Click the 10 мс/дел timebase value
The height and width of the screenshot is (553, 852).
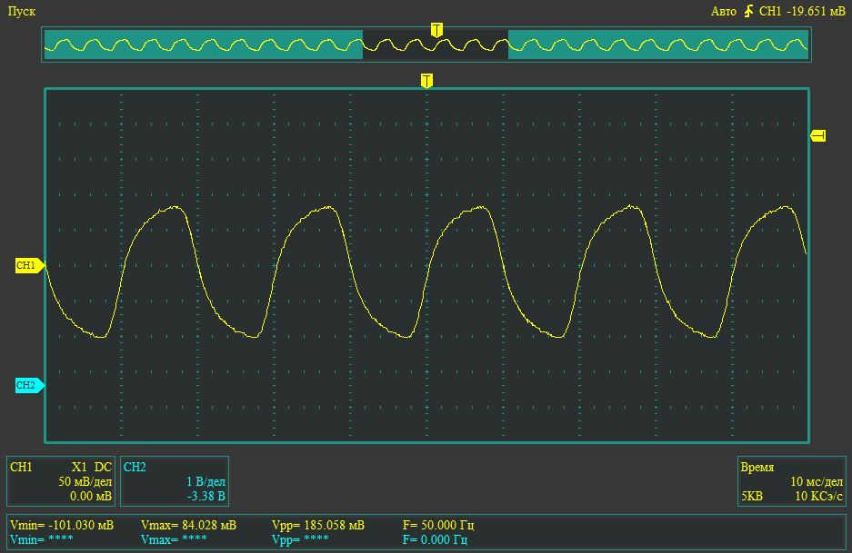coord(817,481)
